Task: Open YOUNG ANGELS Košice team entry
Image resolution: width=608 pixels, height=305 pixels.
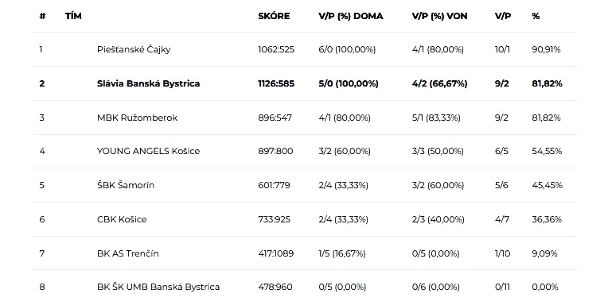Action: coord(149,151)
